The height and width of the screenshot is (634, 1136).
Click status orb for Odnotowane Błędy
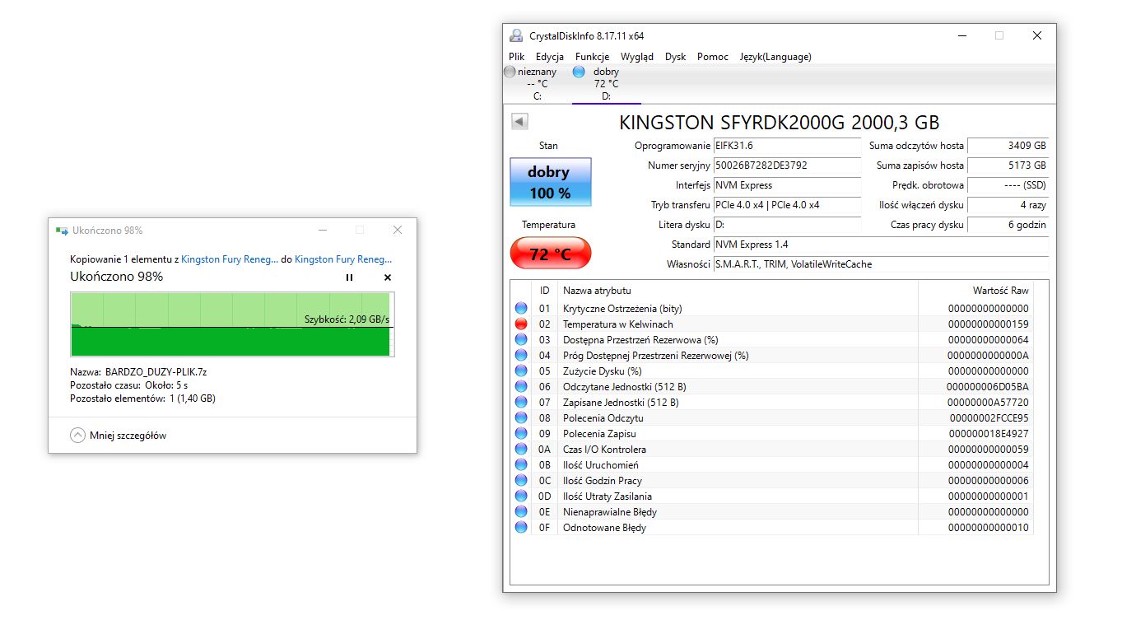(x=521, y=528)
